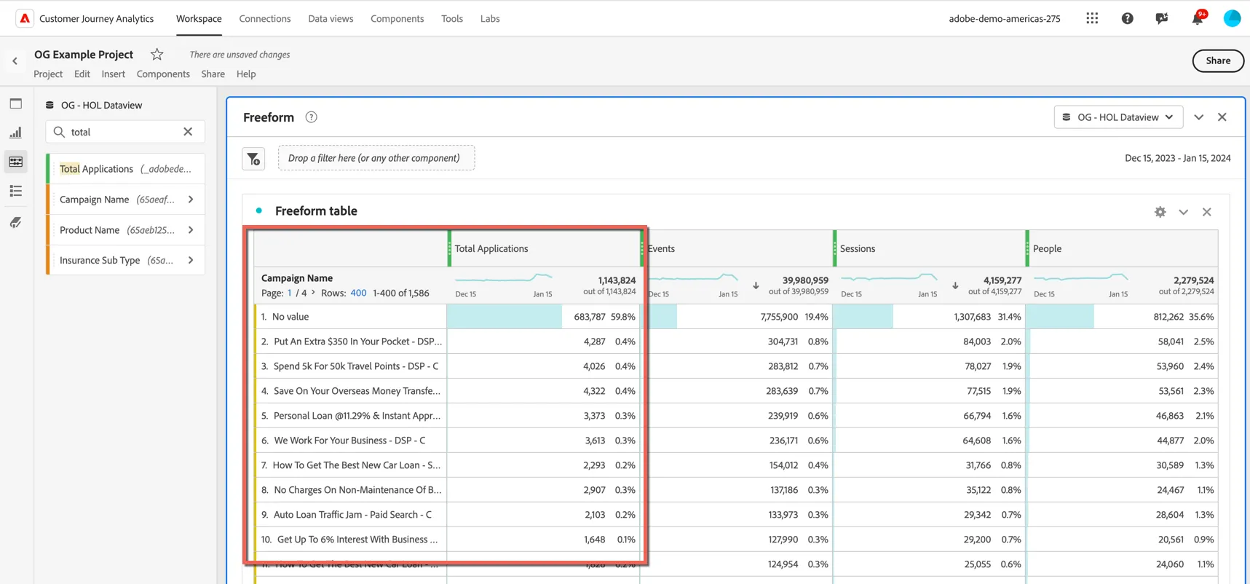
Task: Open the OG - HOL Dataview dropdown in Freeform panel
Action: pyautogui.click(x=1118, y=117)
